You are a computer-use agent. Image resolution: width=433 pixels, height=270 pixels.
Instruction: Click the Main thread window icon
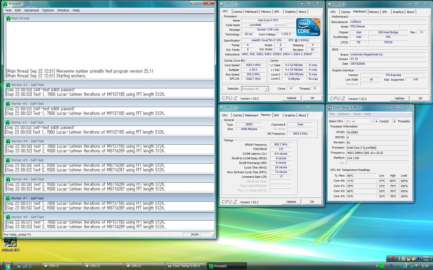tap(8, 18)
